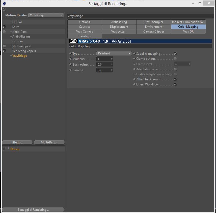The image size is (216, 213).
Task: Click the Cinema 4D app icon in title bar
Action: pyautogui.click(x=4, y=4)
